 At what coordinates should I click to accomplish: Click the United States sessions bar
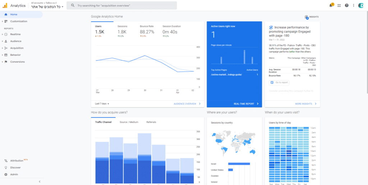[x=230, y=170]
